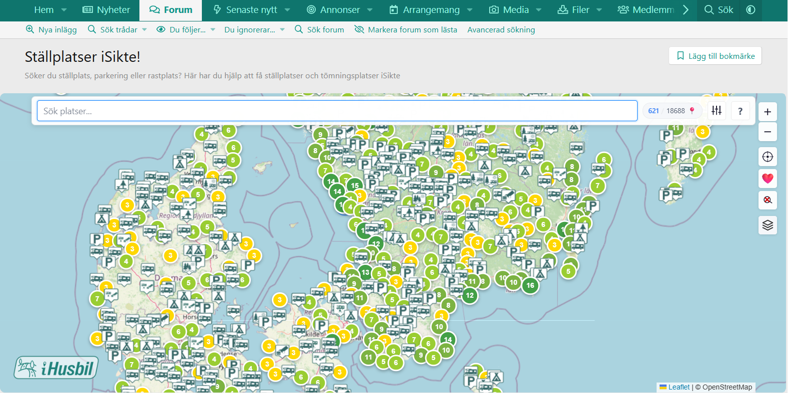Open the Nyheter tab
Image resolution: width=788 pixels, height=393 pixels.
click(106, 10)
